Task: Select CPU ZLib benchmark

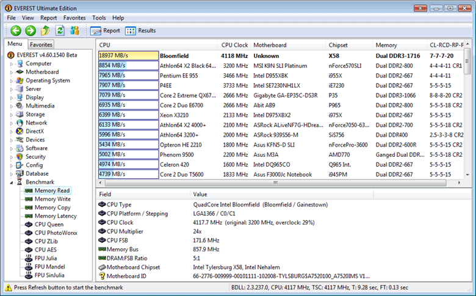Action: (x=46, y=241)
